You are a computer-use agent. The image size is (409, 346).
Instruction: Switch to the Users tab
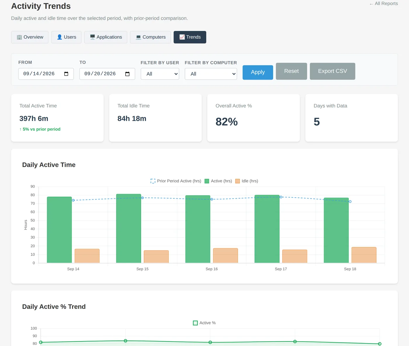click(66, 37)
